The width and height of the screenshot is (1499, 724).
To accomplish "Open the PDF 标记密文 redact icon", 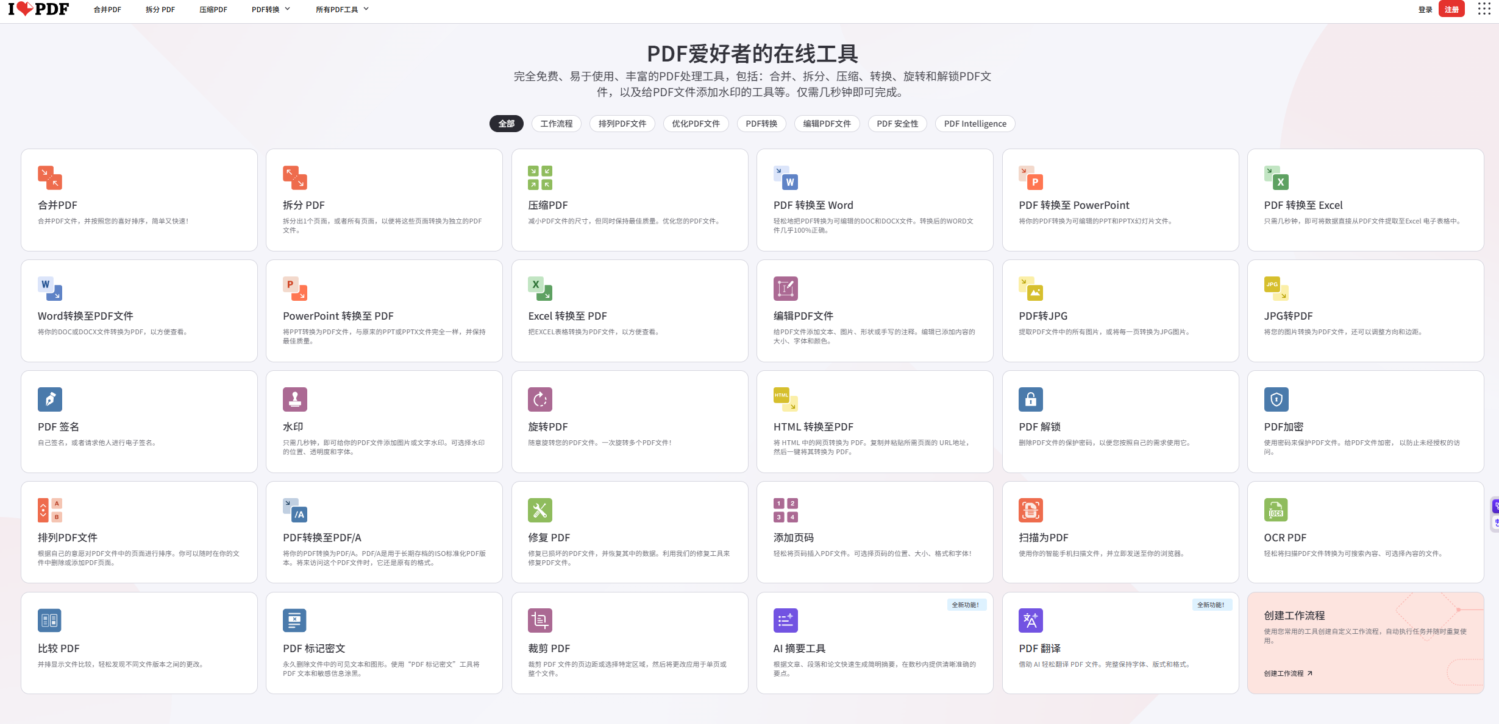I will click(x=295, y=620).
